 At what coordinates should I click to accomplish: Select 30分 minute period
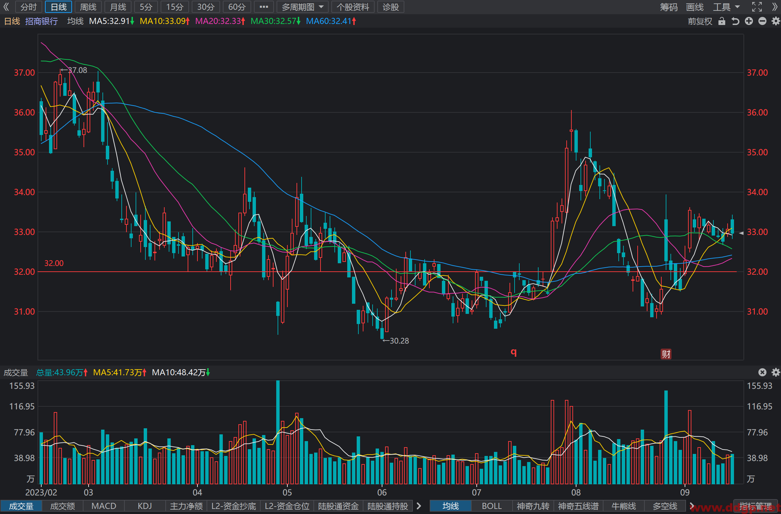click(x=206, y=7)
